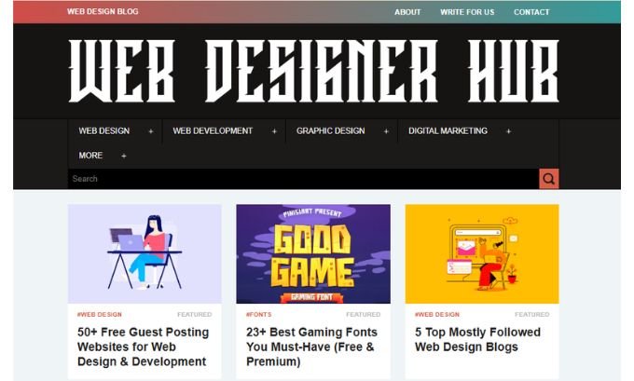Expand the Web Development plus submenu
Screen dimensions: 634x381
point(274,131)
